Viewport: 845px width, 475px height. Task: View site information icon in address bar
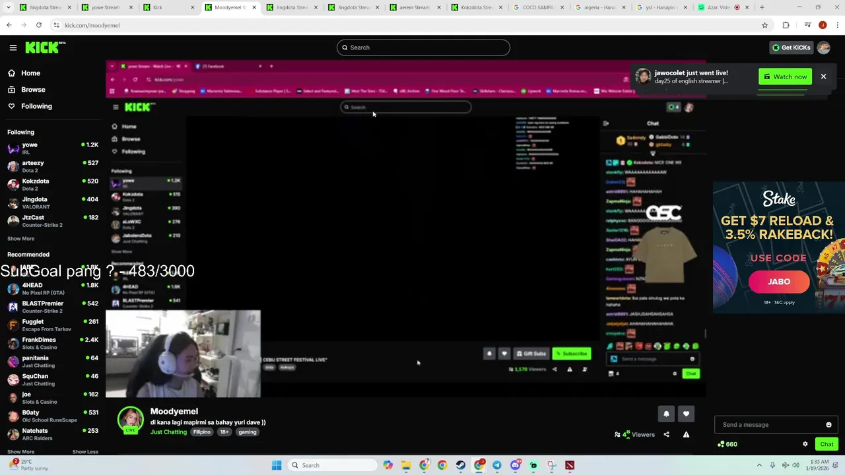coord(57,25)
